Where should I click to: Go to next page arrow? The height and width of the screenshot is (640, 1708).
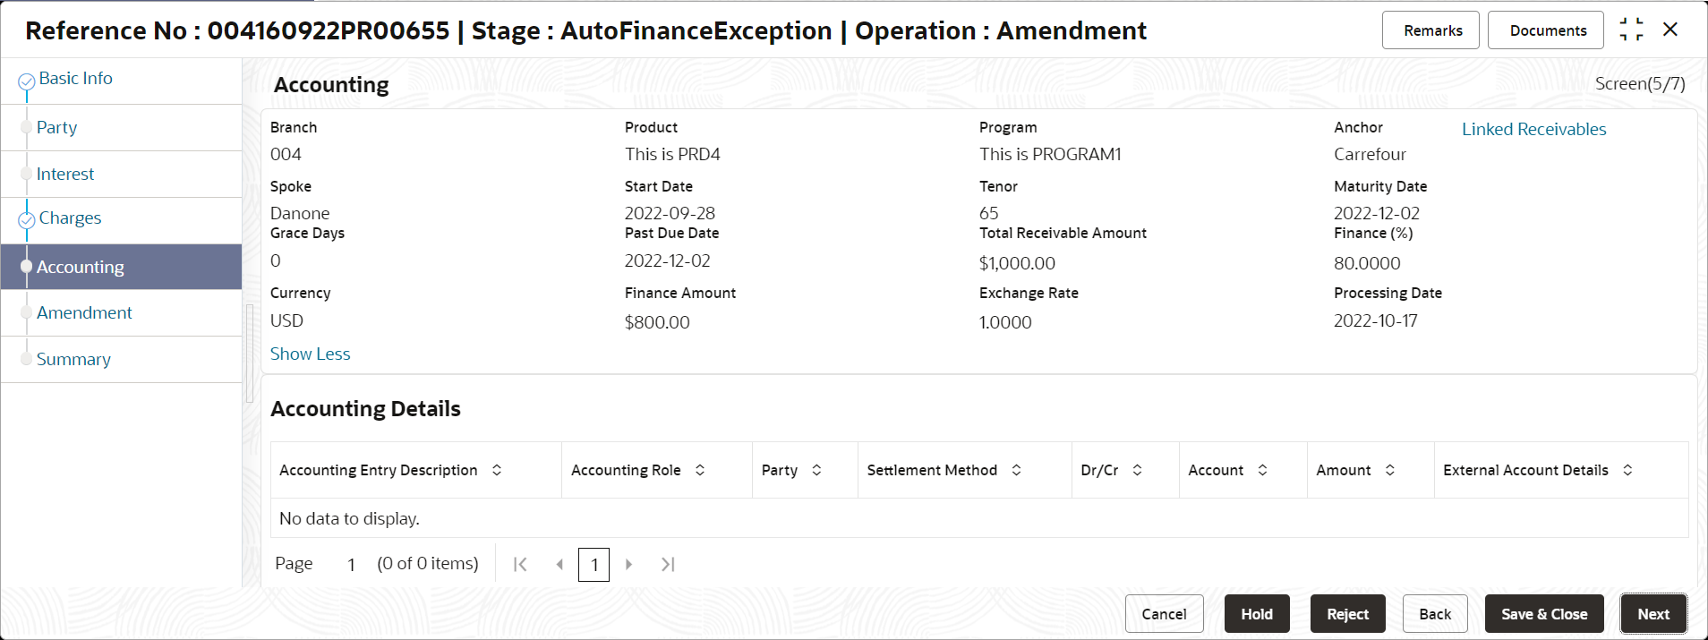[x=629, y=564]
